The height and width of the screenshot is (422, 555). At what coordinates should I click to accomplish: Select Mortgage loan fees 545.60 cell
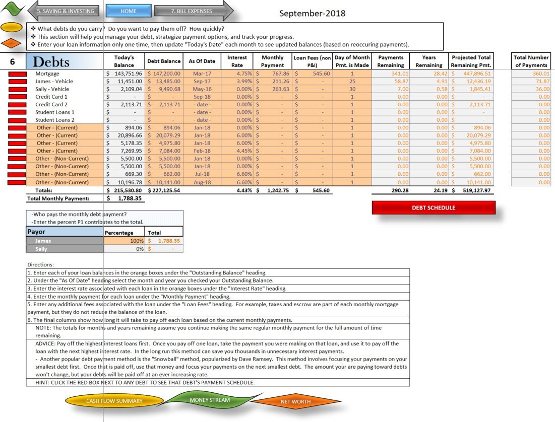[312, 74]
